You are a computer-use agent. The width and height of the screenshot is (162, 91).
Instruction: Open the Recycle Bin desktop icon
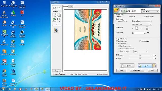click(4, 4)
